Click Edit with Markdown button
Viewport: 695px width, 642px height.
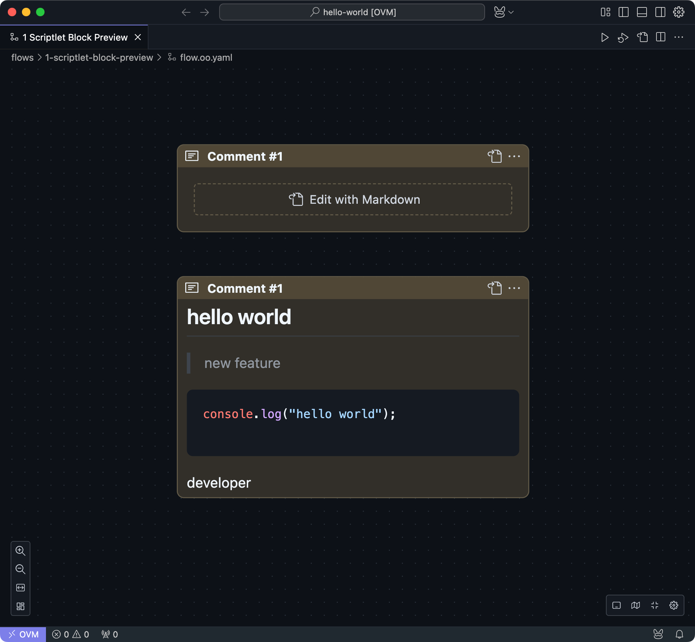(x=353, y=200)
